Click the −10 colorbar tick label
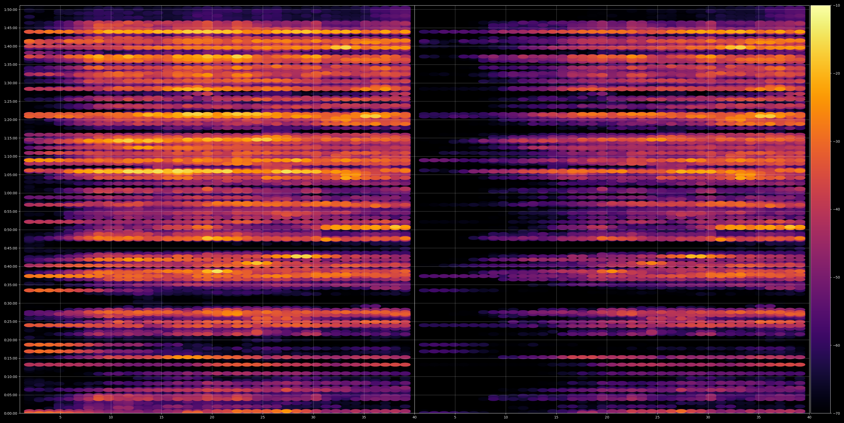Screen dimensions: 844x423 pos(836,5)
